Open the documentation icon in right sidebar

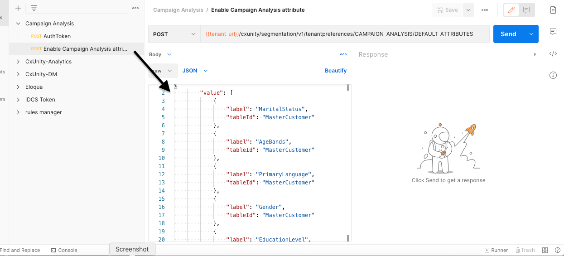pos(553,10)
